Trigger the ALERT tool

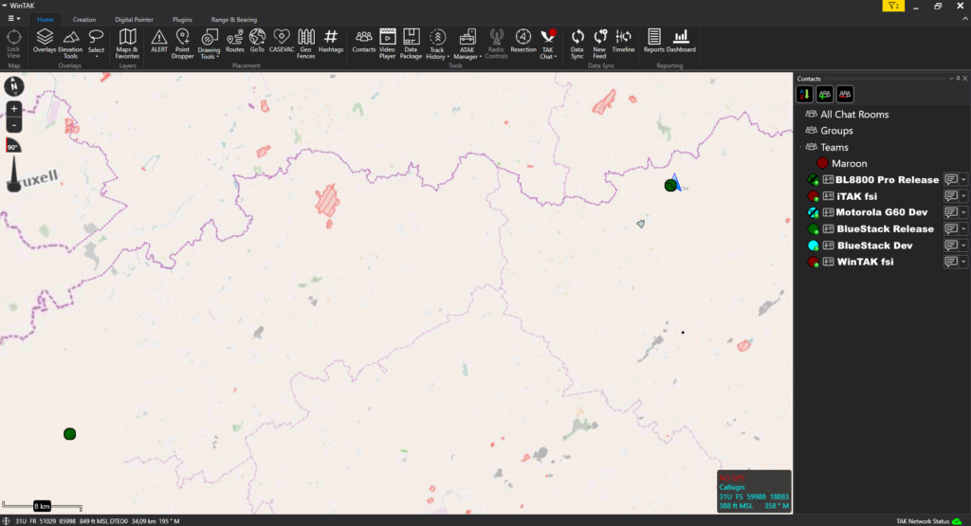pyautogui.click(x=159, y=42)
